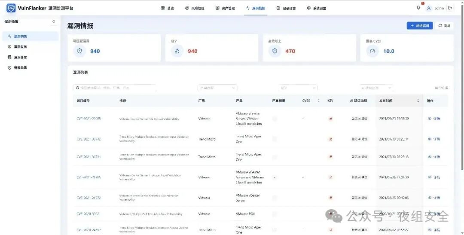The height and width of the screenshot is (235, 464).
Task: Click shield icon in 高危以上 card
Action: pyautogui.click(x=275, y=51)
